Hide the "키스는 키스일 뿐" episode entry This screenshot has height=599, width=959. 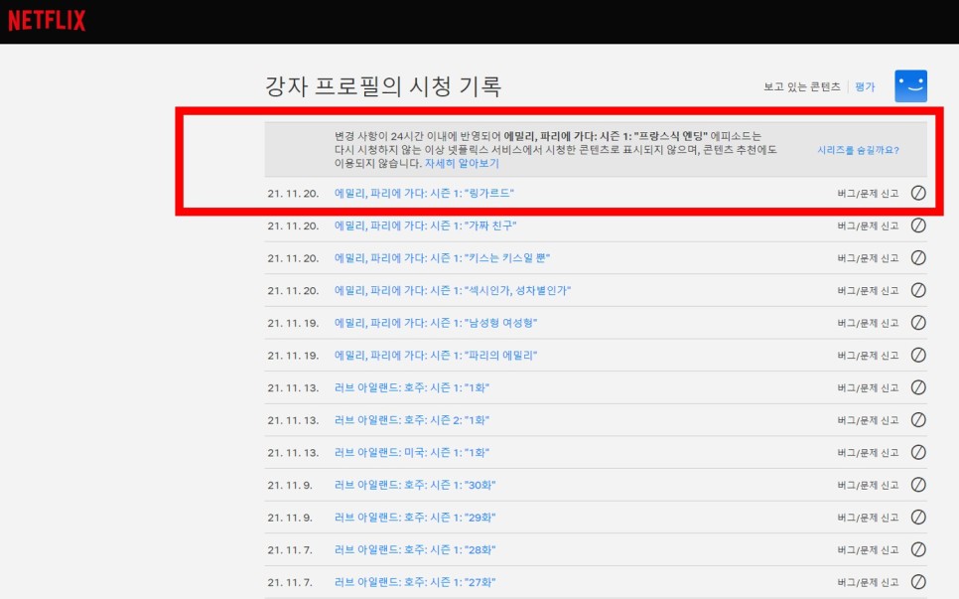[918, 257]
